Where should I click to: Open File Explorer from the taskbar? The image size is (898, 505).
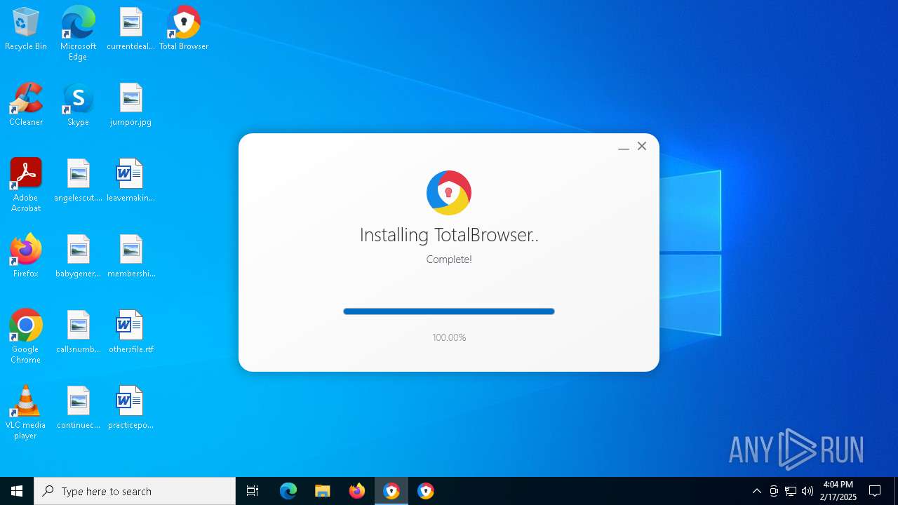point(322,491)
